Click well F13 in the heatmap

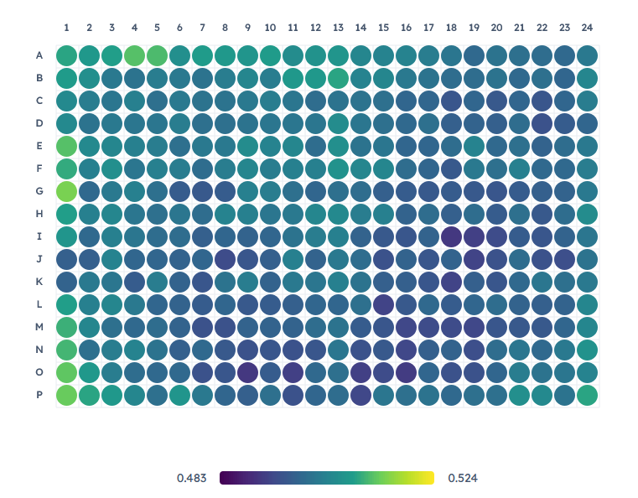[x=338, y=169]
